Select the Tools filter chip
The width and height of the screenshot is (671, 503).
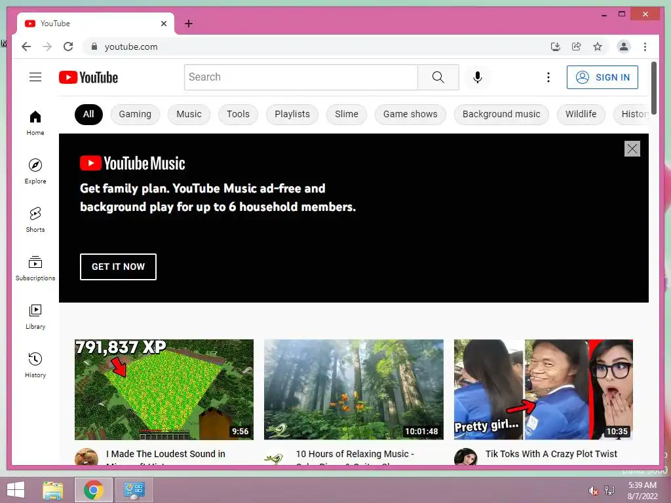point(238,114)
